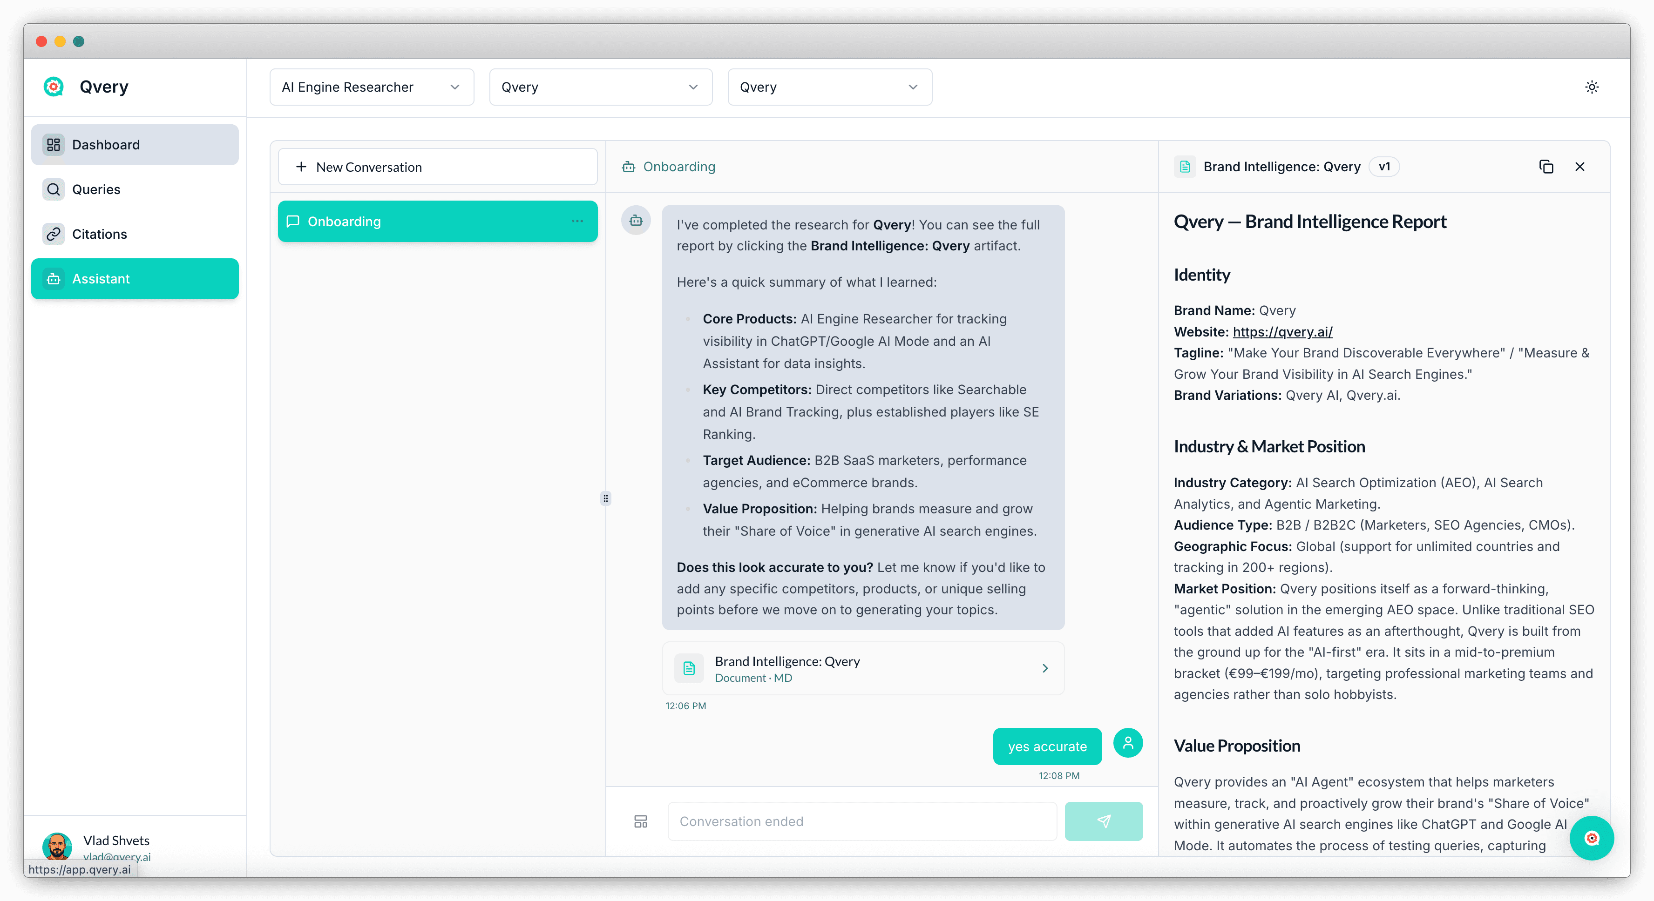Click the bot avatar beside assistant message
The image size is (1654, 901).
coord(636,221)
